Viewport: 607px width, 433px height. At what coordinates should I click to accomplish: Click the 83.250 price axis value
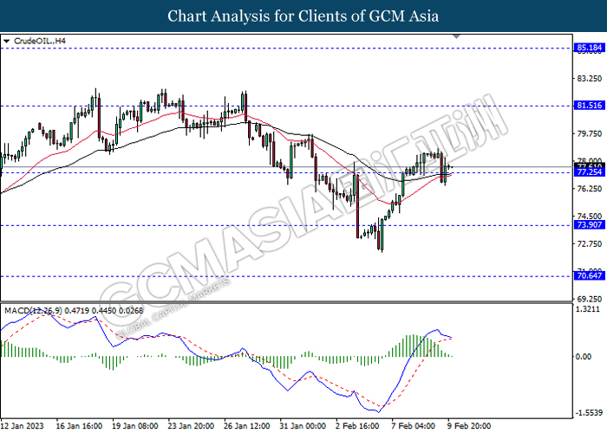(x=589, y=79)
